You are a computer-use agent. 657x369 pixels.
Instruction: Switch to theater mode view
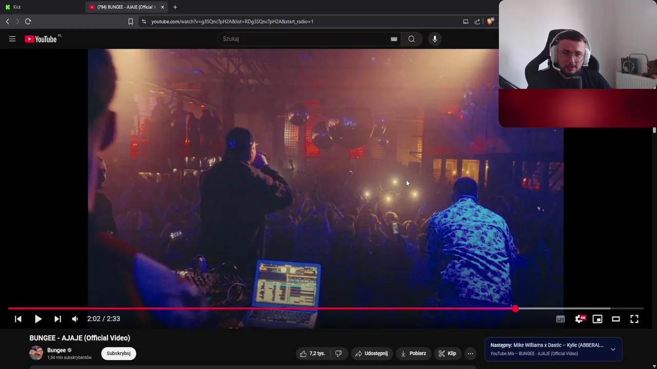pyautogui.click(x=616, y=319)
